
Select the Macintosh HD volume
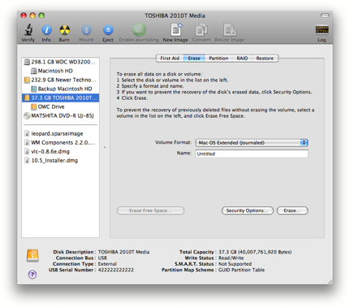point(61,71)
